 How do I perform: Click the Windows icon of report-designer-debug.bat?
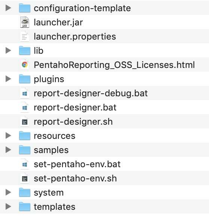point(25,93)
